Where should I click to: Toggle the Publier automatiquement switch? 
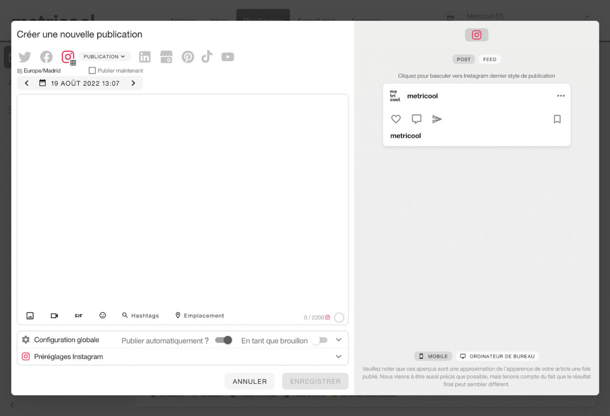224,340
